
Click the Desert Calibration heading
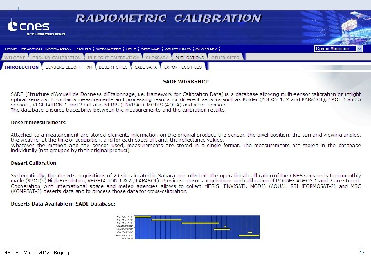[x=33, y=163]
